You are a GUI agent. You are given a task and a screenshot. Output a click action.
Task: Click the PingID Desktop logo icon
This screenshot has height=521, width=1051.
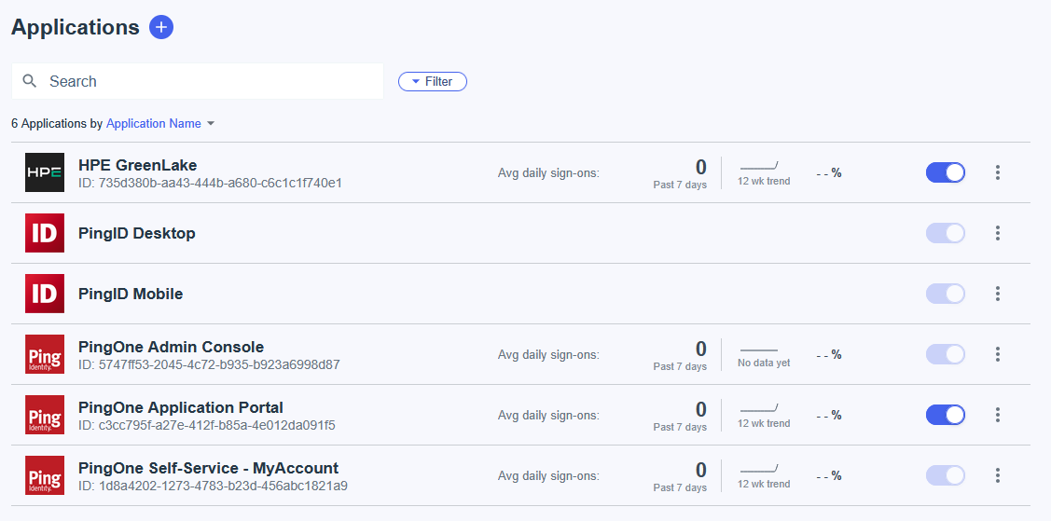[45, 233]
